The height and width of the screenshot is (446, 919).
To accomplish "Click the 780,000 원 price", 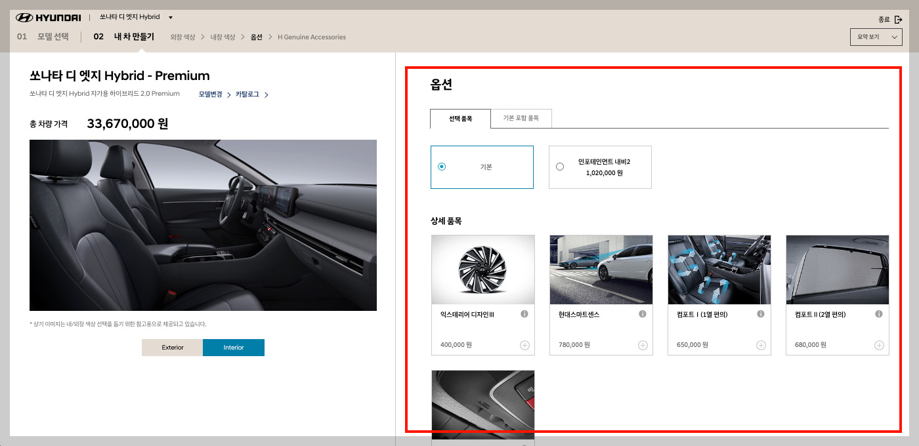I will click(574, 345).
